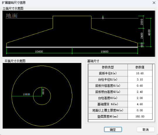The width and height of the screenshot is (158, 135).
Task: Click the 地面以上覆土厚度H4 value 0.00
Action: coord(140,110)
